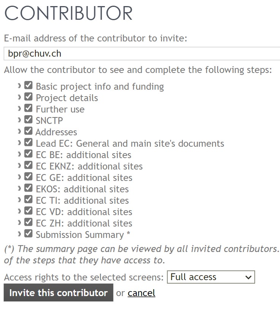The width and height of the screenshot is (280, 309).
Task: Expand the arrow beside EC VD sites
Action: pos(19,211)
